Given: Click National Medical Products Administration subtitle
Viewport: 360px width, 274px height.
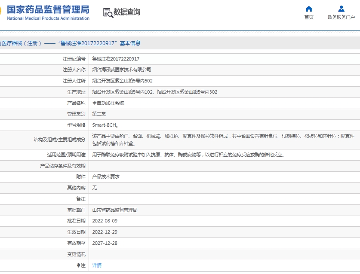Looking at the screenshot, I should (x=48, y=18).
